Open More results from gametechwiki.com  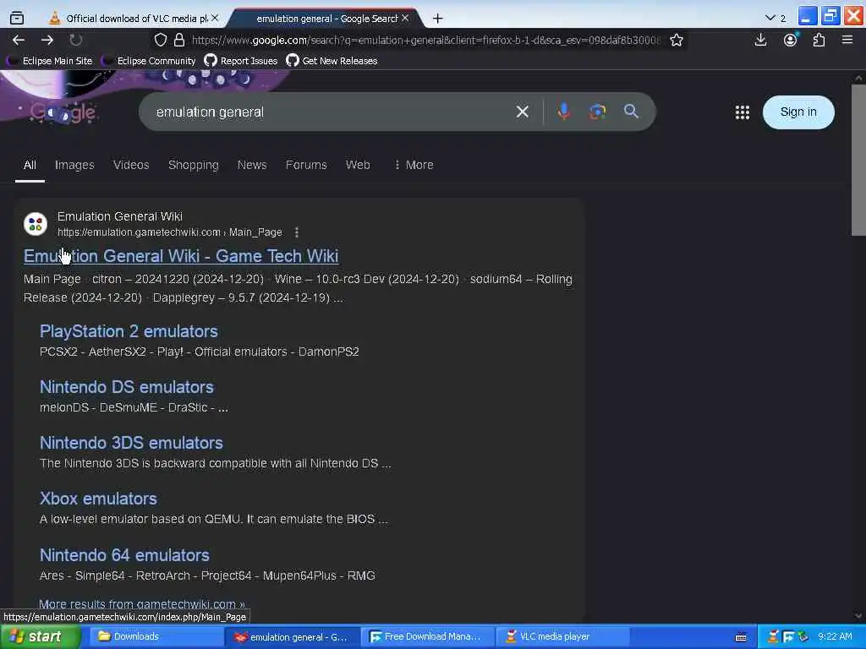coord(142,603)
